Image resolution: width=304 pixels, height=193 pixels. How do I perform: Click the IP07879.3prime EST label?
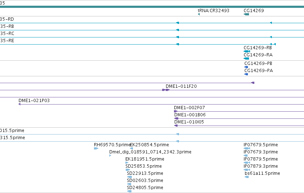[261, 166]
